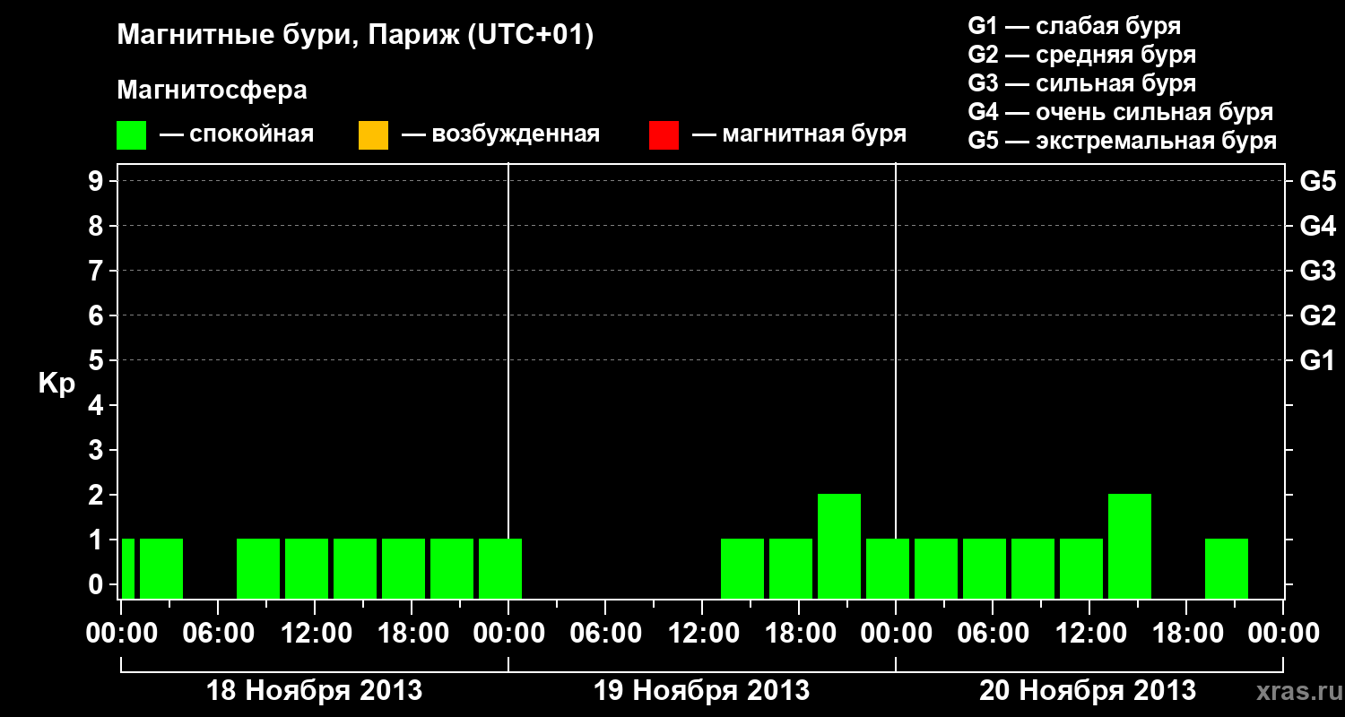Image resolution: width=1345 pixels, height=717 pixels.
Task: Click the G1 label on right axis
Action: click(x=1317, y=360)
